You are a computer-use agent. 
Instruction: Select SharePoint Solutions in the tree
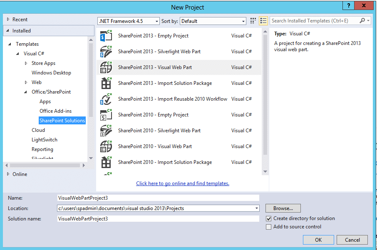62,121
